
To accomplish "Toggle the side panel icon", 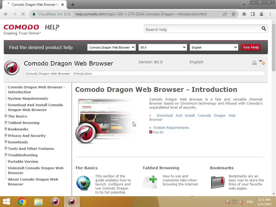I will pyautogui.click(x=253, y=14).
